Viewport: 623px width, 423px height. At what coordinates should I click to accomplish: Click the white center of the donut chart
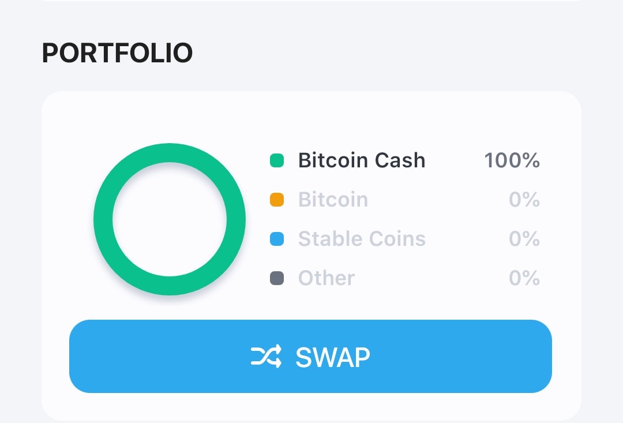pyautogui.click(x=170, y=219)
